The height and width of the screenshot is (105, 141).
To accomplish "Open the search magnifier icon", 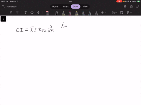I will pos(3,7).
